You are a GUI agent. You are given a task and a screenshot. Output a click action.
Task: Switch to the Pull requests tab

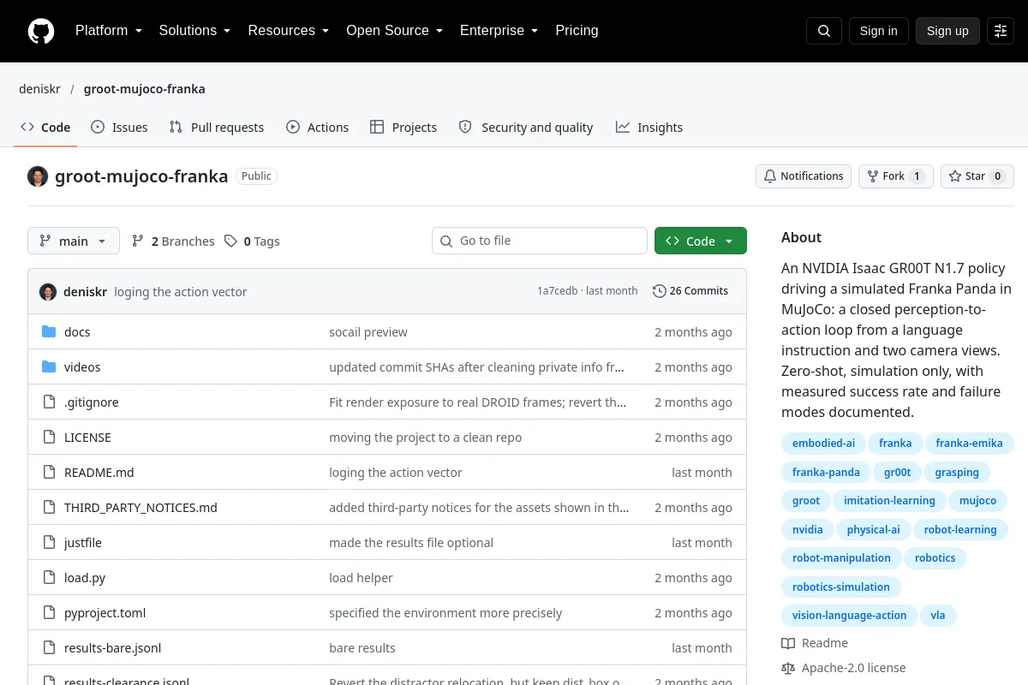pyautogui.click(x=217, y=128)
